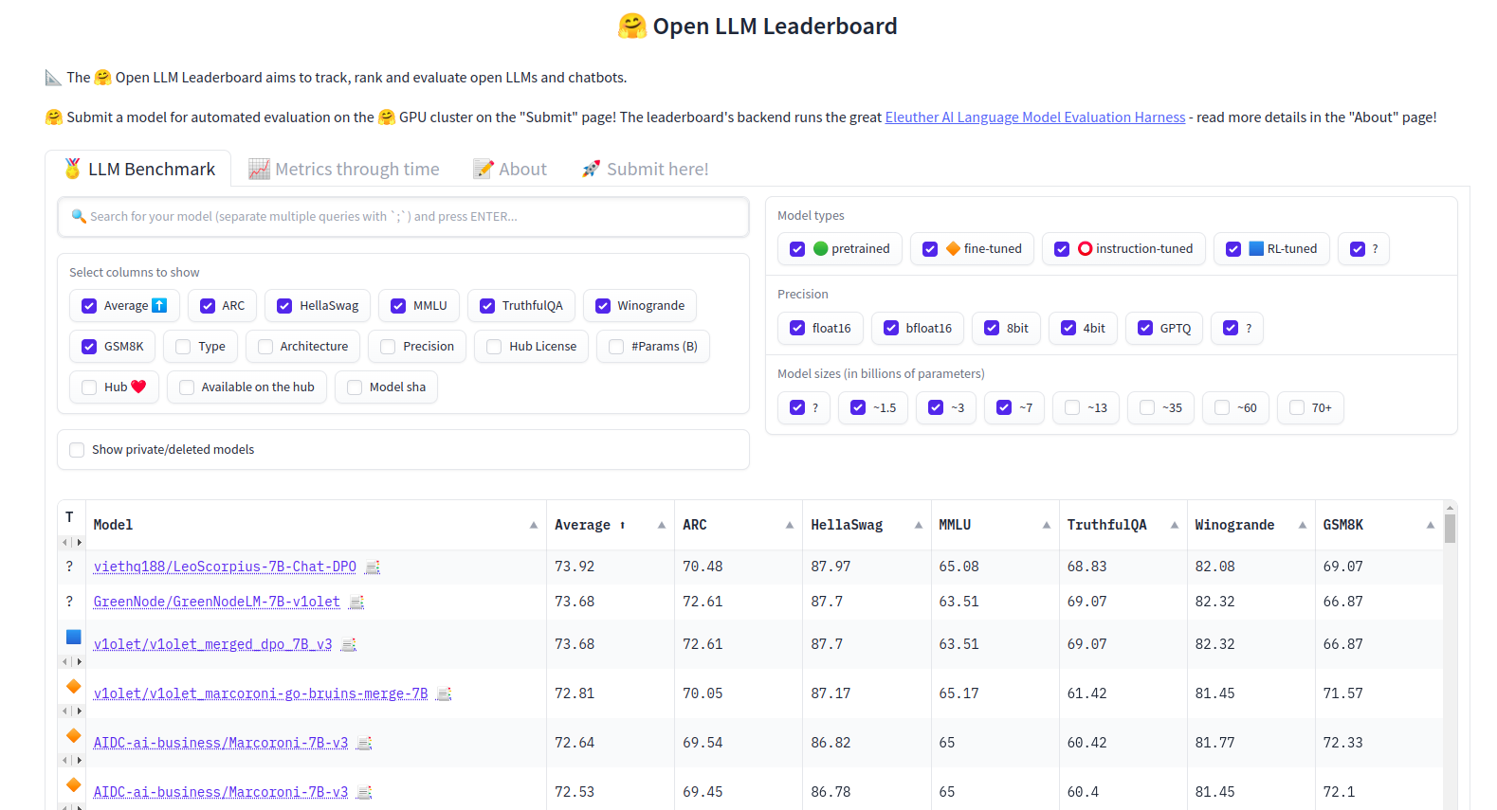This screenshot has height=810, width=1497.
Task: Click the model search input field
Action: coord(403,217)
